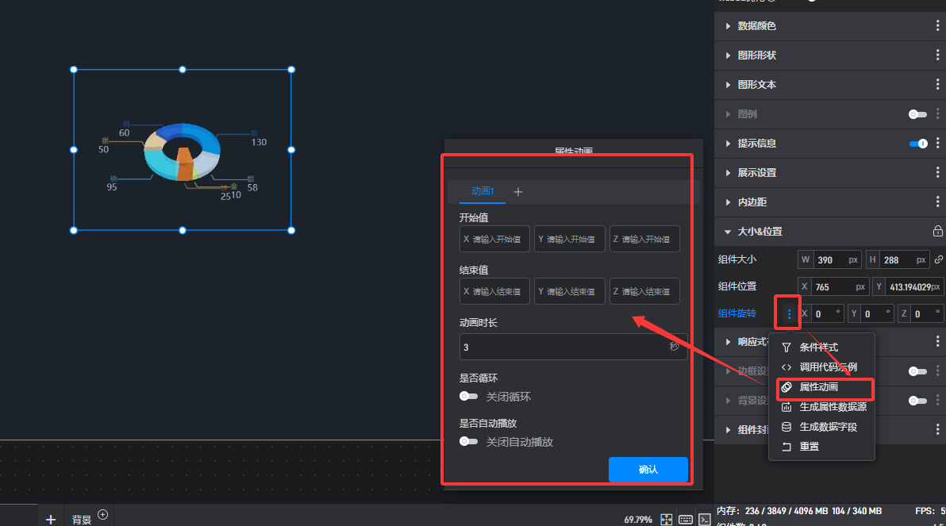Collapse the 大小&位置 section
The width and height of the screenshot is (946, 526).
pyautogui.click(x=728, y=232)
